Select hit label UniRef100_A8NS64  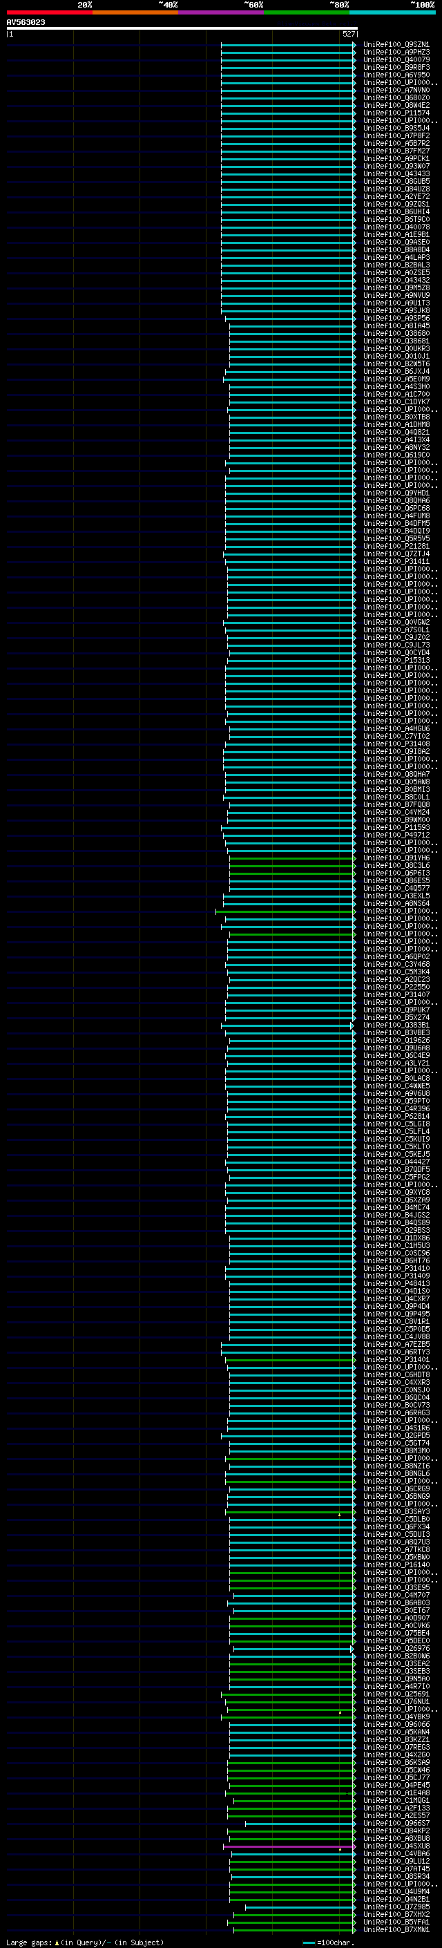[396, 904]
